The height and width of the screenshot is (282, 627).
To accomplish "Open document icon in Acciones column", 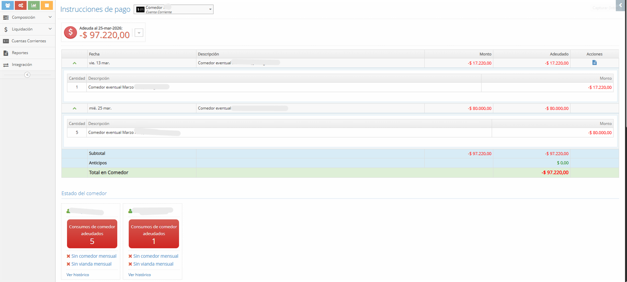I will coord(594,63).
